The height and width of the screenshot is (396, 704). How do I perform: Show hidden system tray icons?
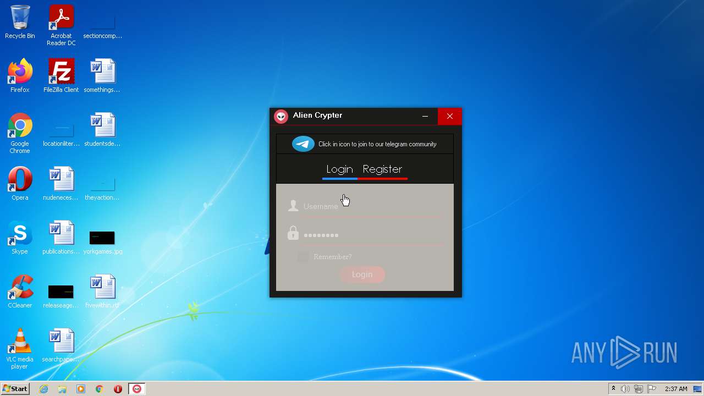coord(613,389)
